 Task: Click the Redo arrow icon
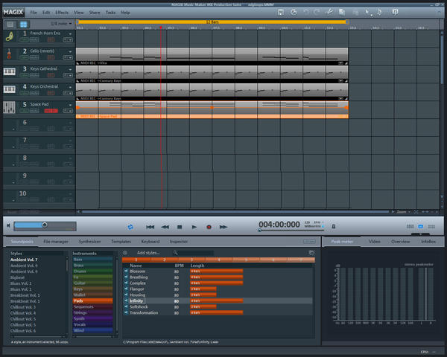pos(317,12)
